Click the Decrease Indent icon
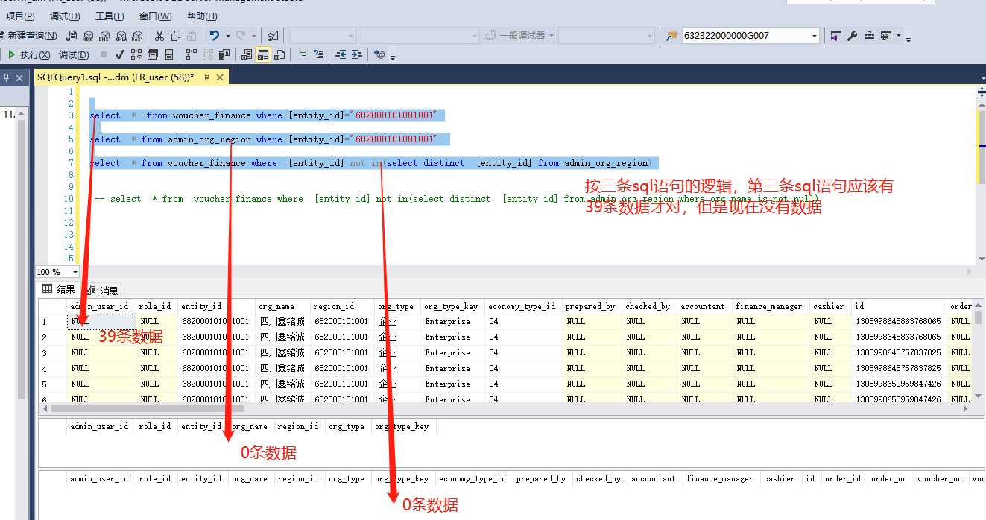 click(341, 54)
